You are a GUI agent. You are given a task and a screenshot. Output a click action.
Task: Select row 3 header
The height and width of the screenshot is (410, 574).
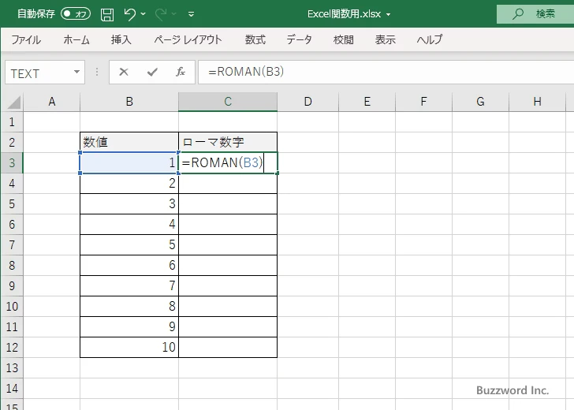point(12,162)
